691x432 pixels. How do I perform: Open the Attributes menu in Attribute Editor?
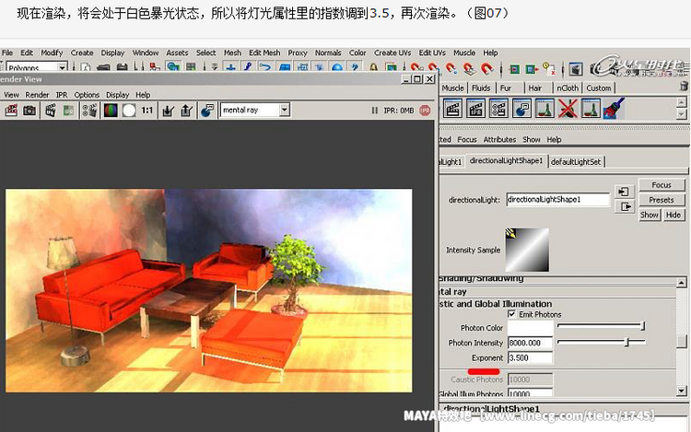[499, 139]
